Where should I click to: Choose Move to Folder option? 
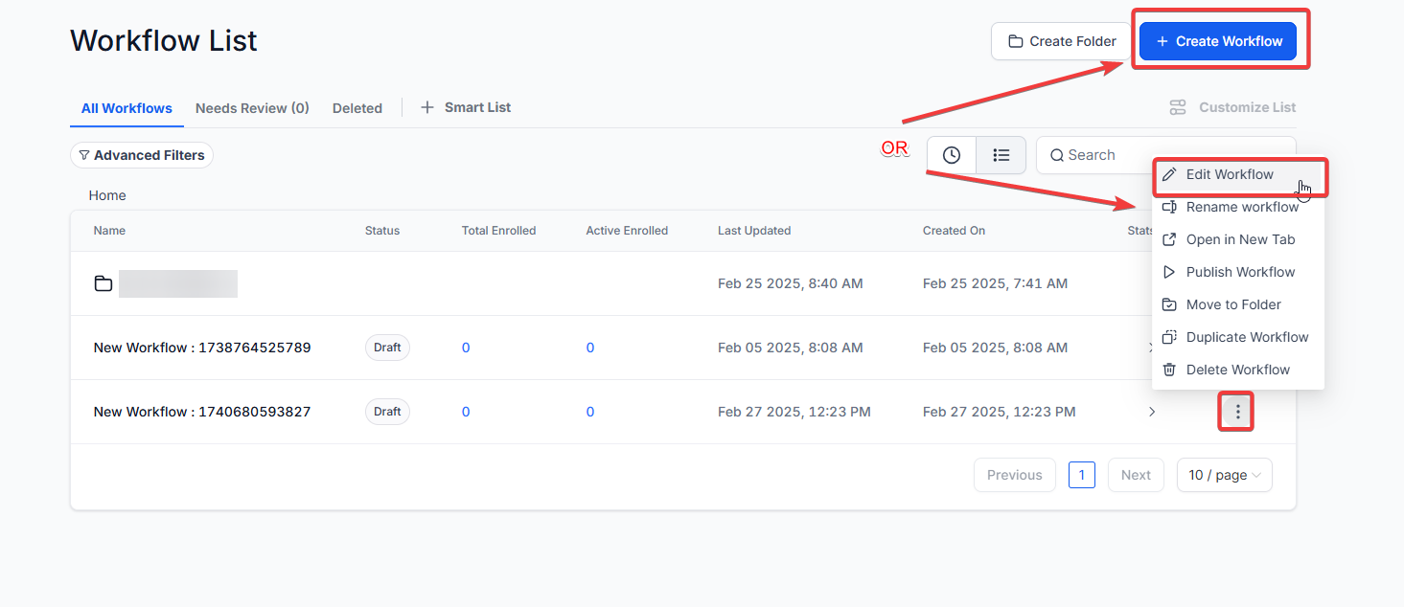coord(1238,304)
